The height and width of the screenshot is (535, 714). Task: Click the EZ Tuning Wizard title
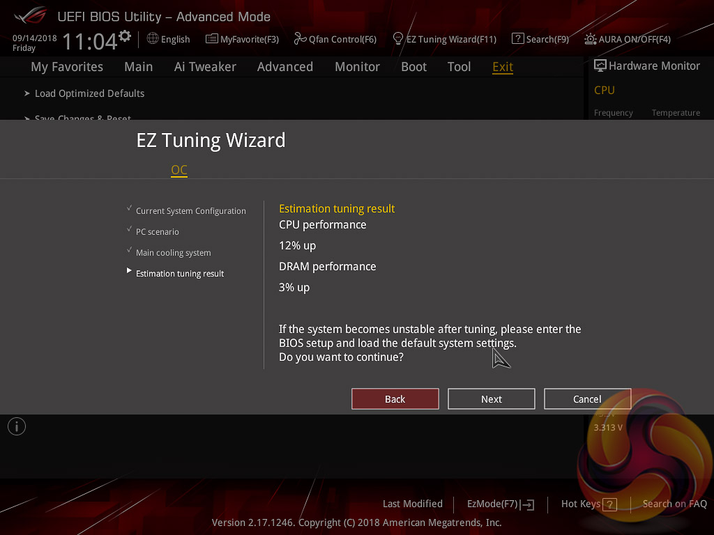pos(211,140)
